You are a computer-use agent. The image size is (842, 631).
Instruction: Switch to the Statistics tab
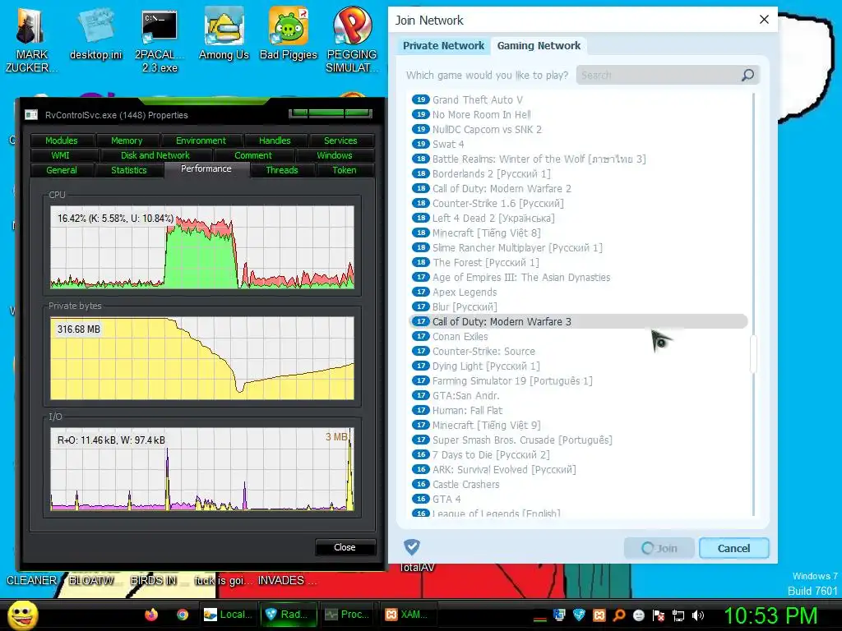tap(129, 170)
